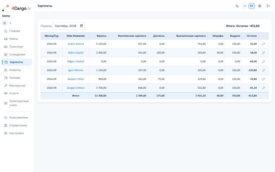Switch language to RU
Image resolution: width=275 pixels, height=172 pixels.
[x=251, y=6]
